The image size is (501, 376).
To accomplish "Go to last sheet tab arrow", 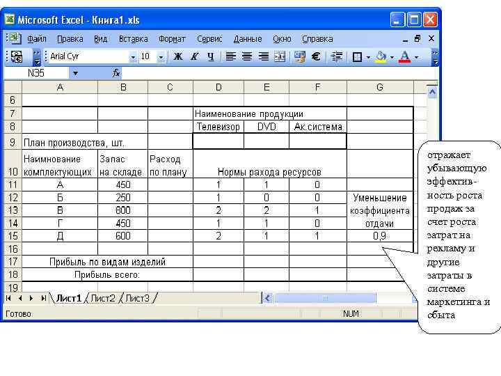I will [x=43, y=298].
